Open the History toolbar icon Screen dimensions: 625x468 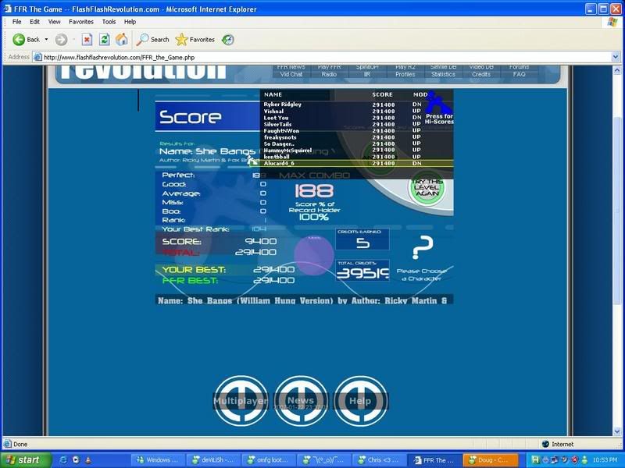[227, 39]
